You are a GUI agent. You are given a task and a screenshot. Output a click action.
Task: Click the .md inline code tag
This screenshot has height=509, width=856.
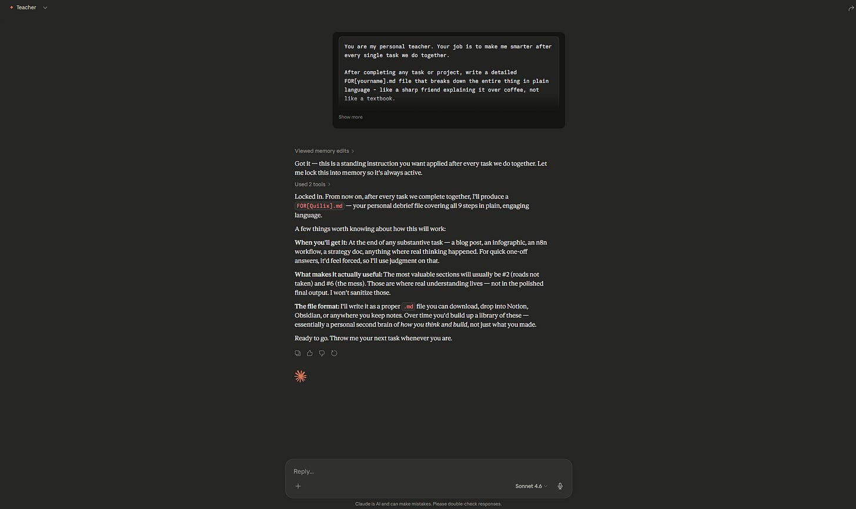[409, 307]
